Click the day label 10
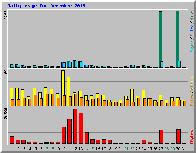This screenshot has height=153, width=196. click(63, 149)
